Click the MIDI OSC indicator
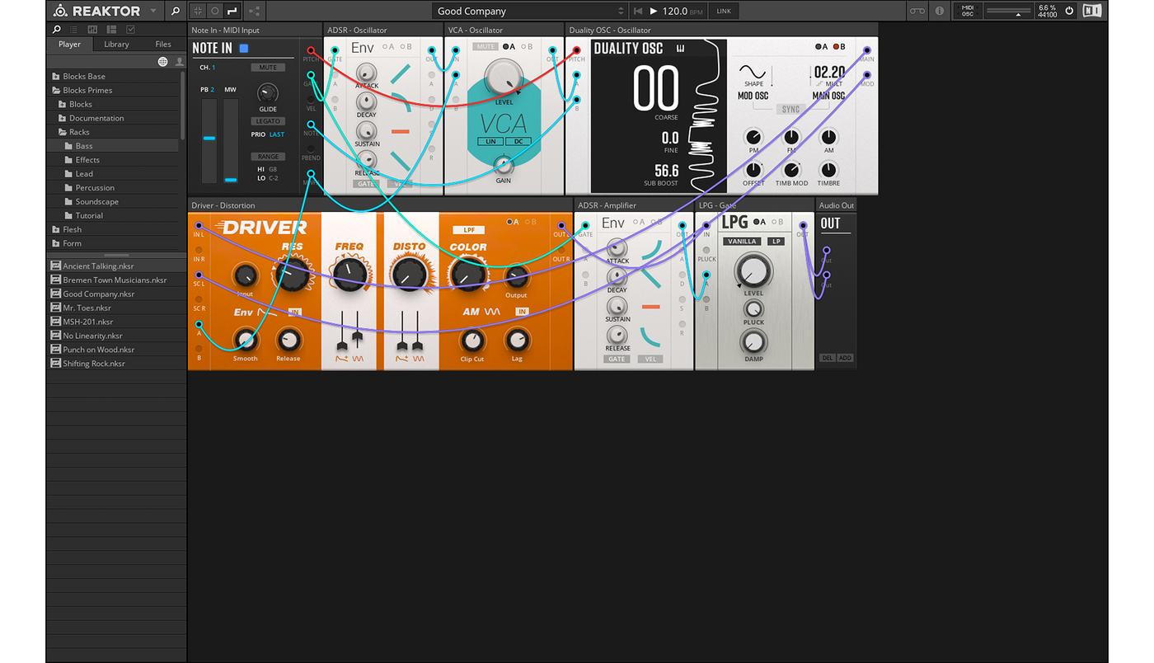 click(968, 11)
